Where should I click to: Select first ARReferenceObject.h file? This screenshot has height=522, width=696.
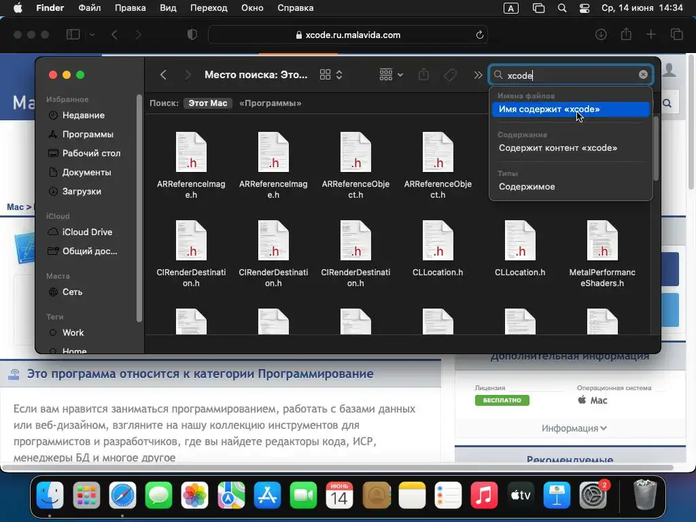click(x=355, y=165)
